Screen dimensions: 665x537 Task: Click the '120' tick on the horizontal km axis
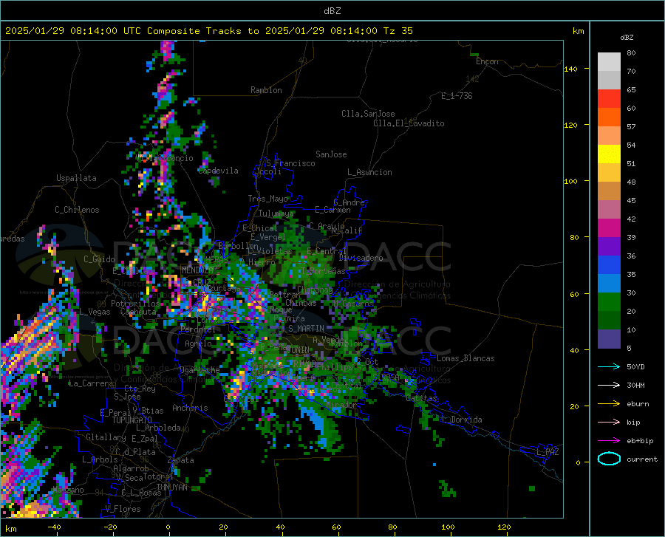pyautogui.click(x=504, y=527)
